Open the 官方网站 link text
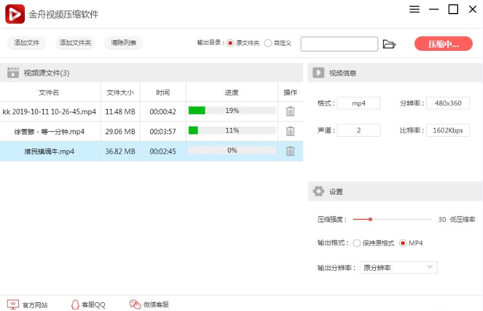483x311 pixels. (x=35, y=305)
